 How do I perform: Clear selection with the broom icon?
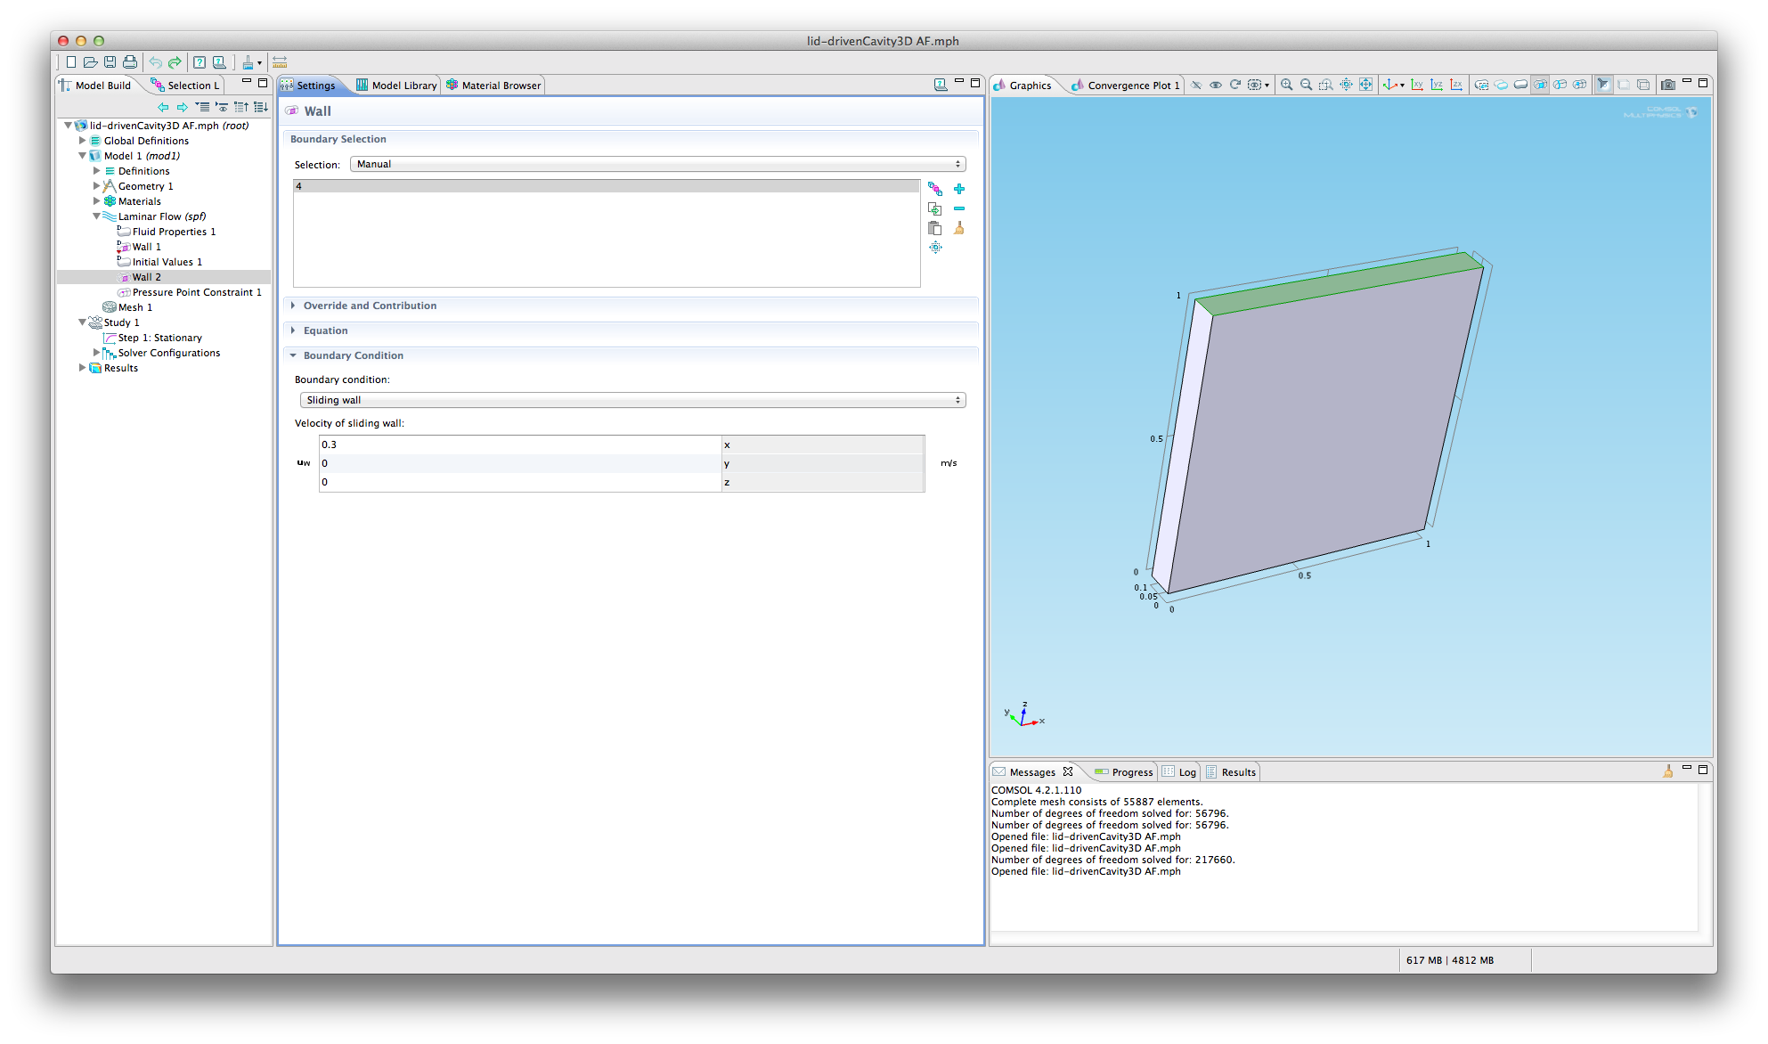point(959,228)
